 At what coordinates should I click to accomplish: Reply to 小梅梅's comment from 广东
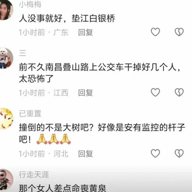click(85, 32)
